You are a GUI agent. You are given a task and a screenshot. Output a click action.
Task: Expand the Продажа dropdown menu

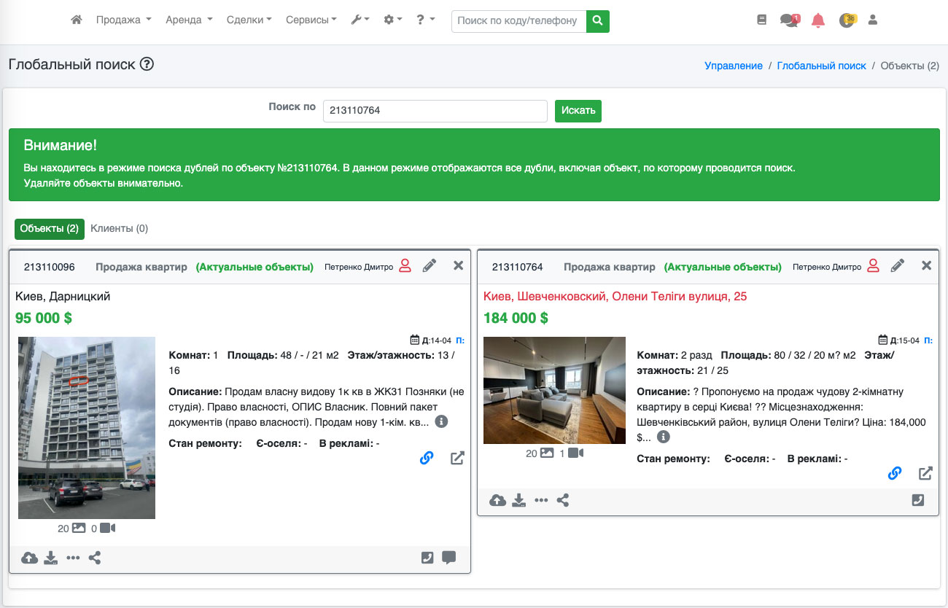tap(123, 20)
